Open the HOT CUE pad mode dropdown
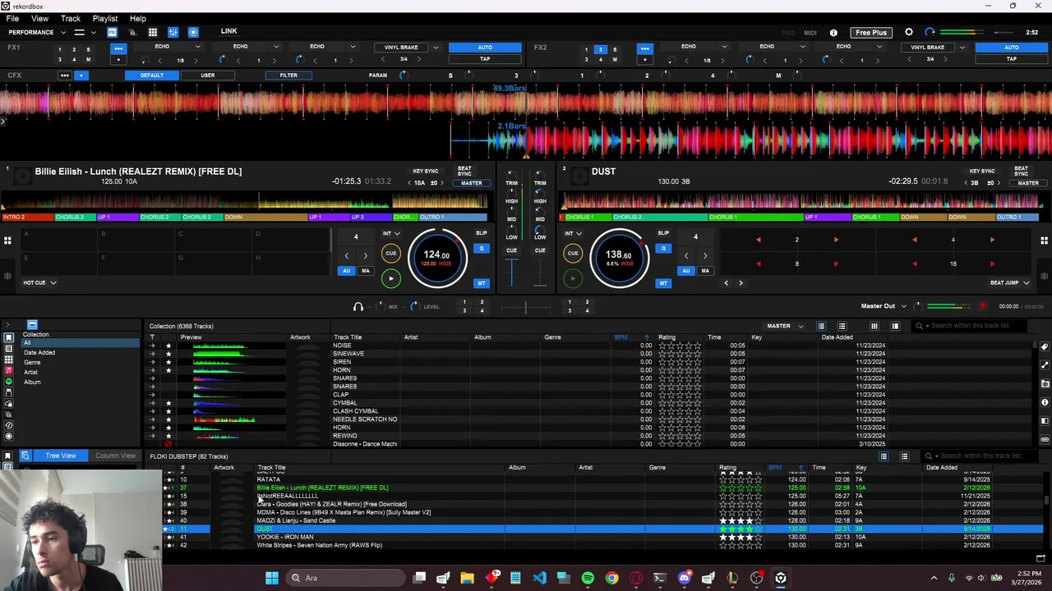This screenshot has height=591, width=1052. (x=39, y=282)
